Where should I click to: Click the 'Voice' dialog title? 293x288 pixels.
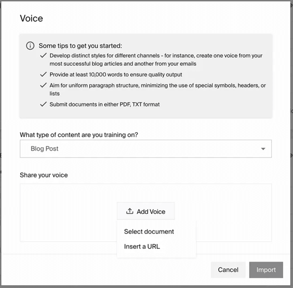click(31, 18)
